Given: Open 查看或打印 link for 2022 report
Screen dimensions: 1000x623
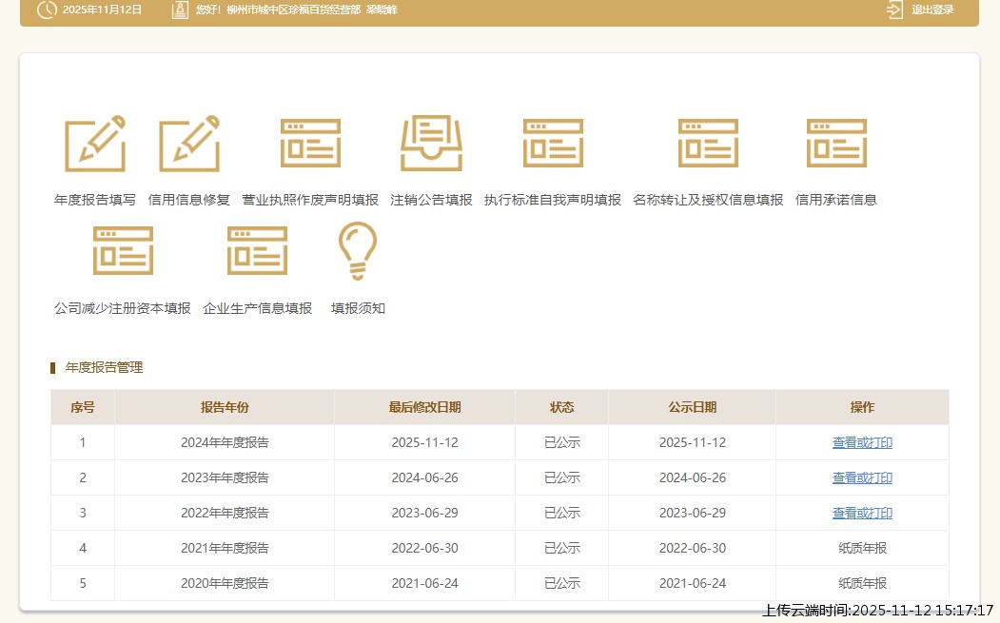Looking at the screenshot, I should [862, 513].
